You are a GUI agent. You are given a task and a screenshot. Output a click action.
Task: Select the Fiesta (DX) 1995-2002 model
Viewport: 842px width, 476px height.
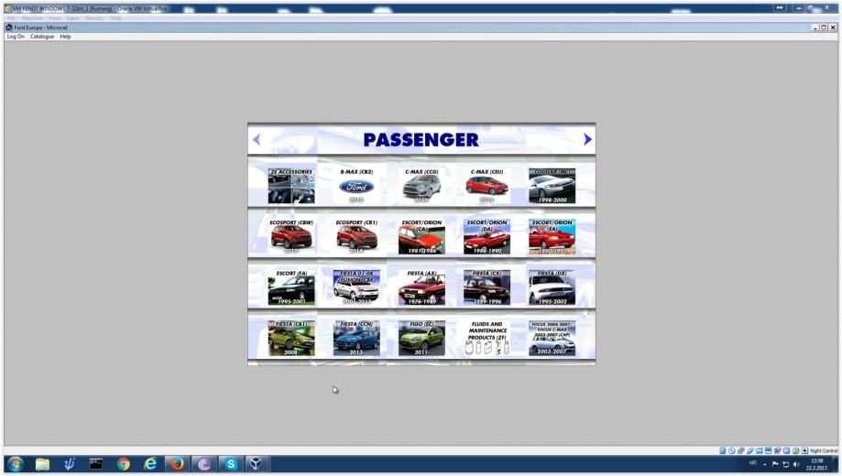pyautogui.click(x=552, y=287)
